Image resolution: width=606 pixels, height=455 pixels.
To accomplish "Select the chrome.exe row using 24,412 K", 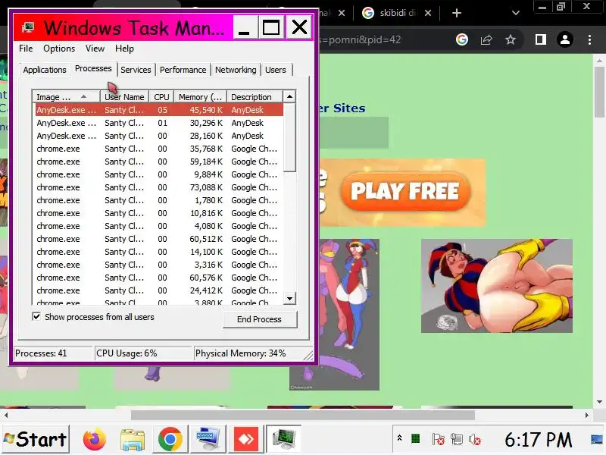I will tap(159, 290).
